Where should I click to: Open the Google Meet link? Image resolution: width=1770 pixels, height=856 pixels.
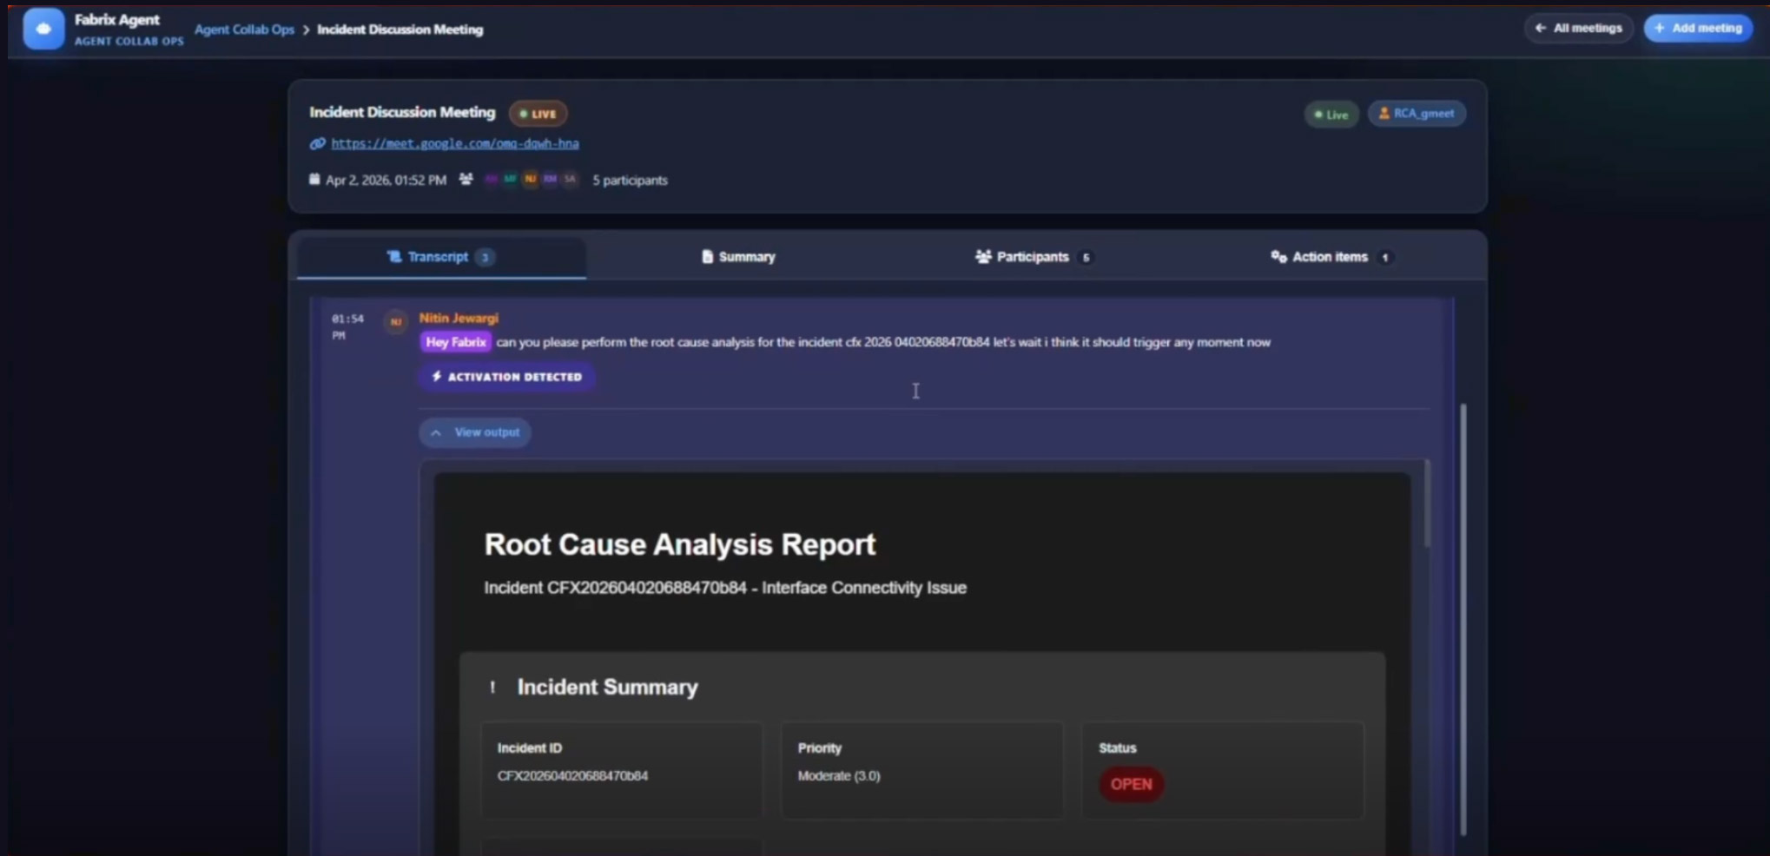click(x=454, y=143)
